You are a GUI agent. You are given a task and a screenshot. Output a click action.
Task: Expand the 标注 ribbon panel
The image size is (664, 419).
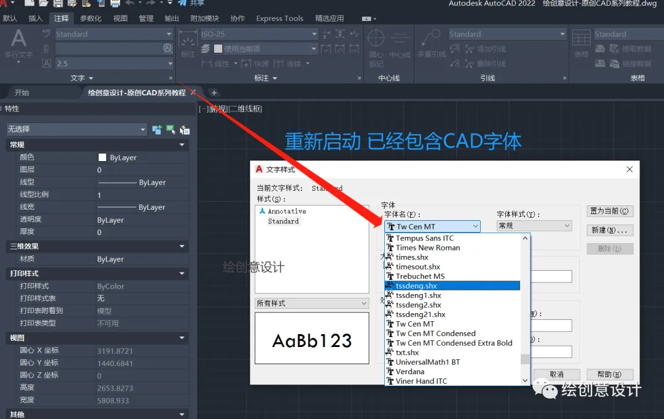pos(266,78)
